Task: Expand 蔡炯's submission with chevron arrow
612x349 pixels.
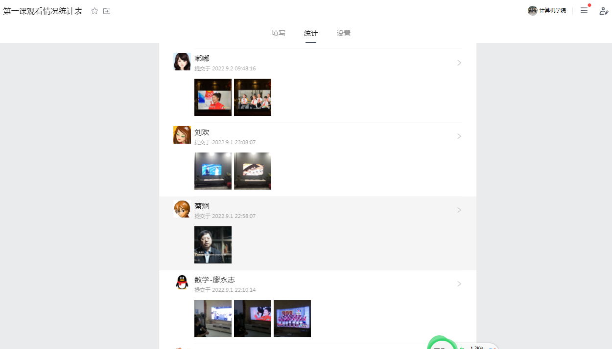Action: pyautogui.click(x=459, y=210)
